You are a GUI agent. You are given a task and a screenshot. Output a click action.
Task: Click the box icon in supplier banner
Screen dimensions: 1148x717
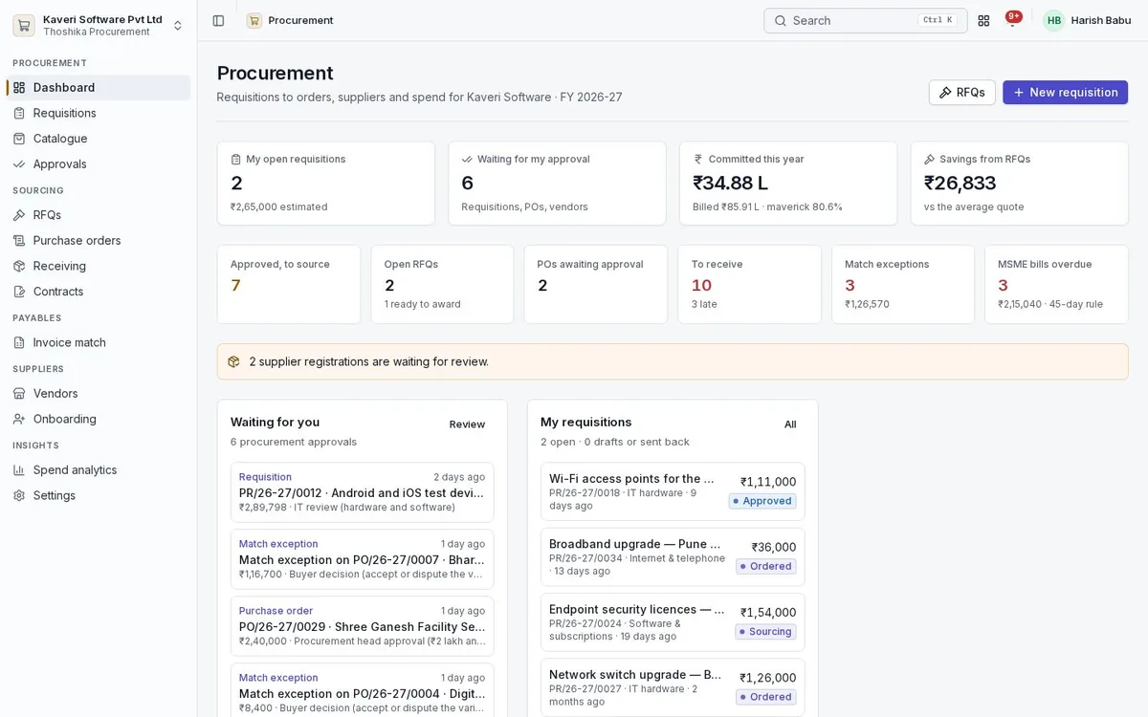233,361
